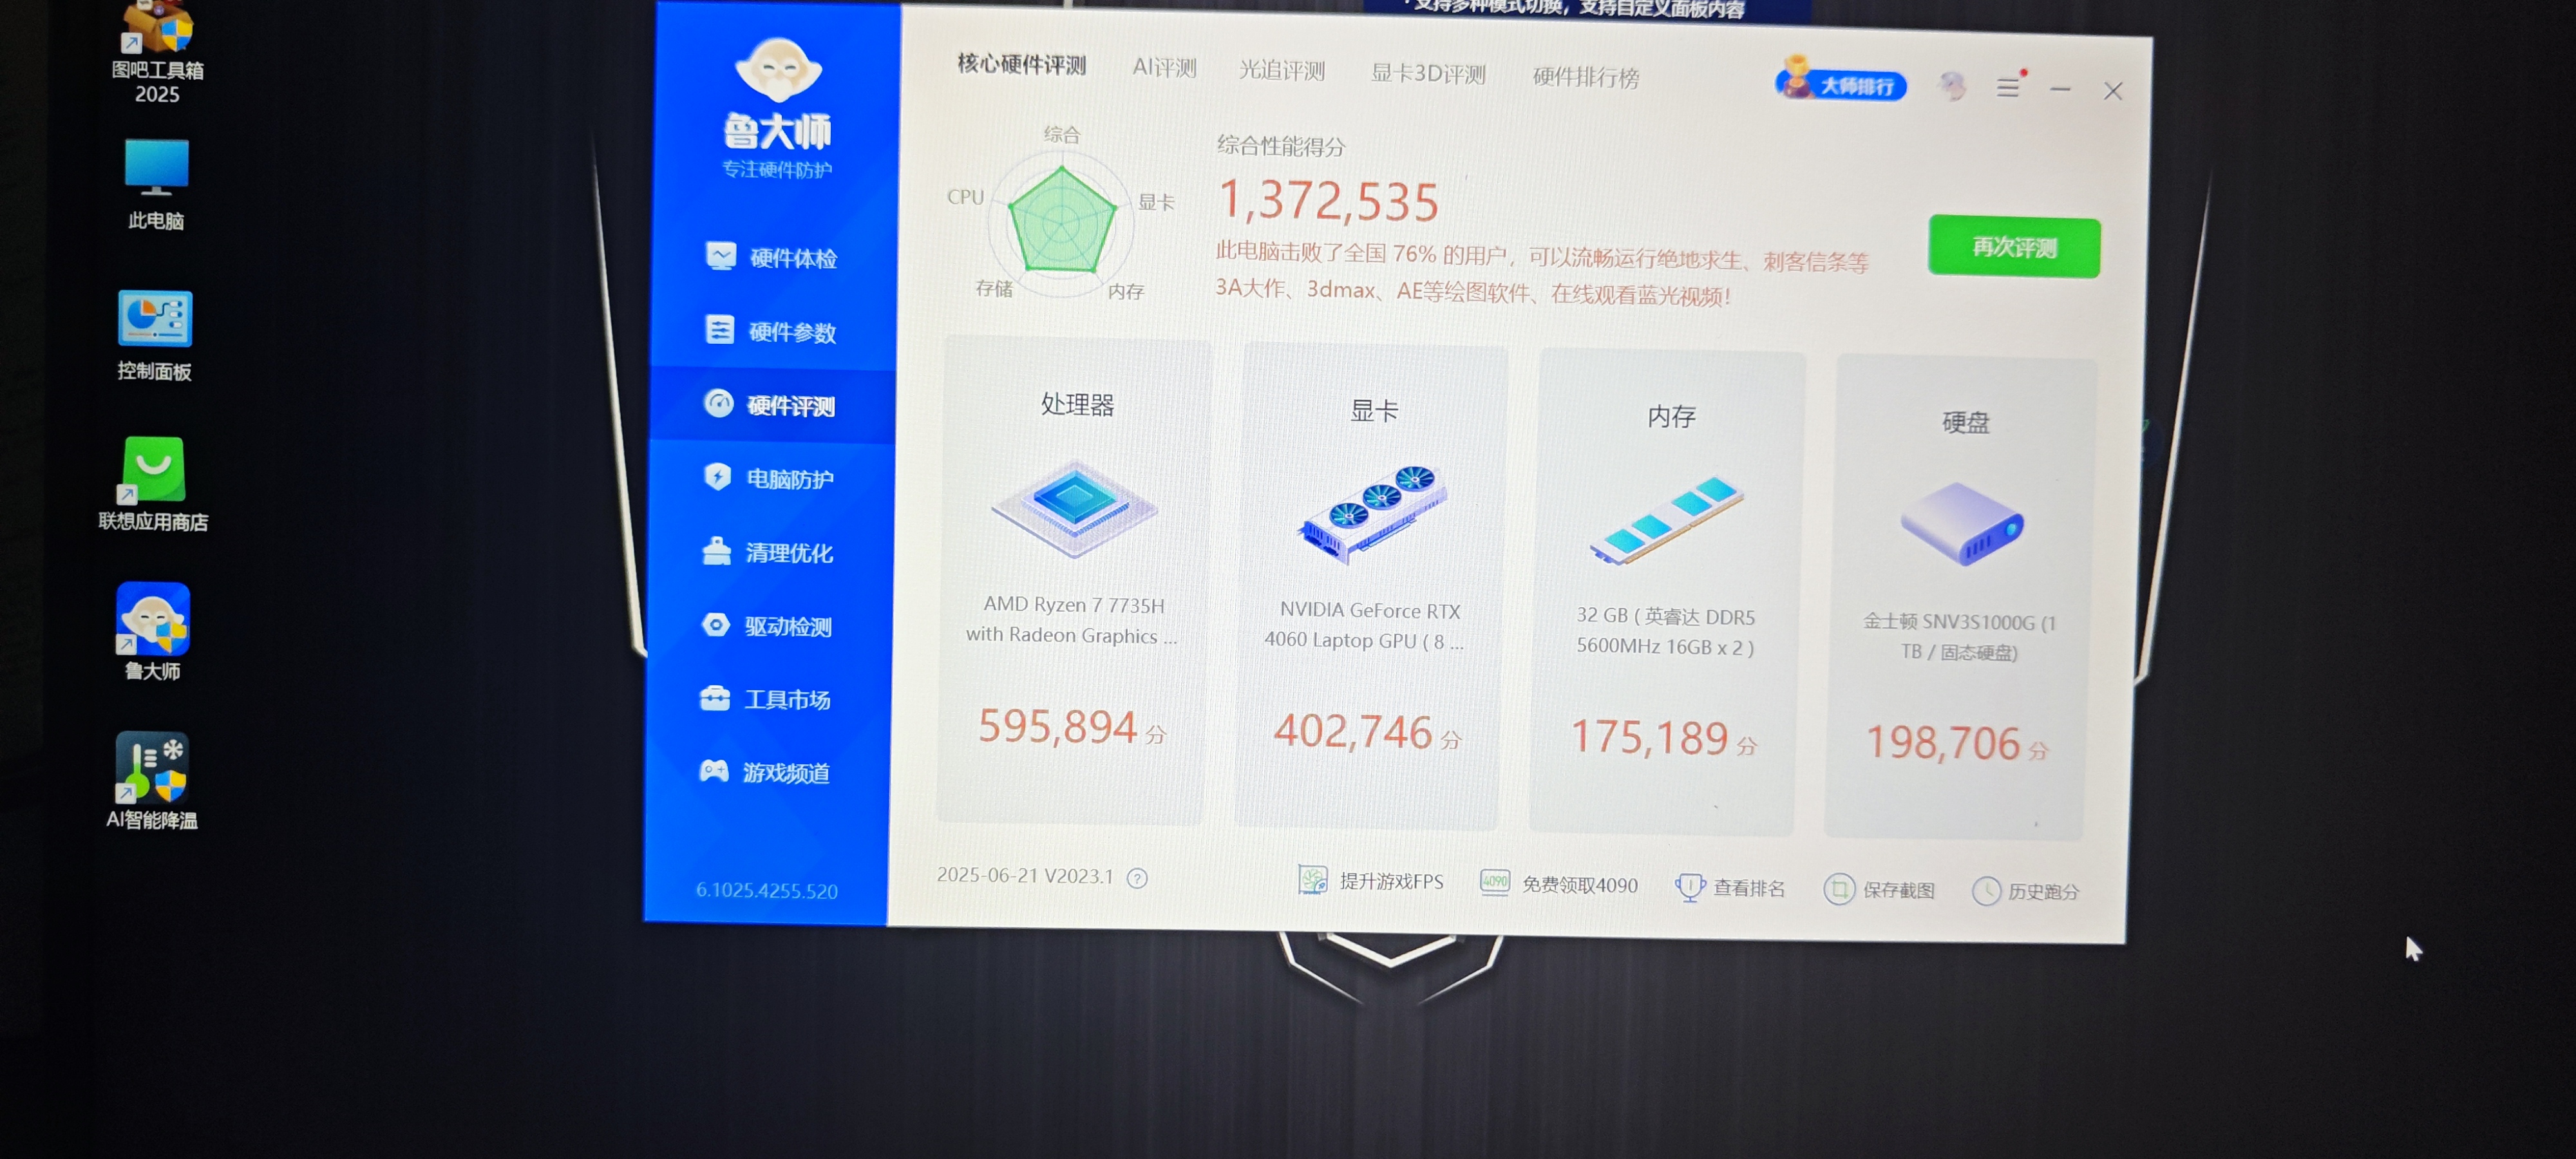The width and height of the screenshot is (2576, 1159).
Task: Click the 2025-06-21 V2023.1 text
Action: pyautogui.click(x=1024, y=875)
